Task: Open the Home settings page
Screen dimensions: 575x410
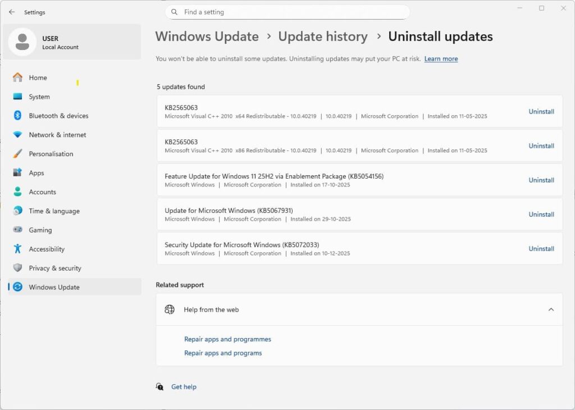Action: click(75, 78)
